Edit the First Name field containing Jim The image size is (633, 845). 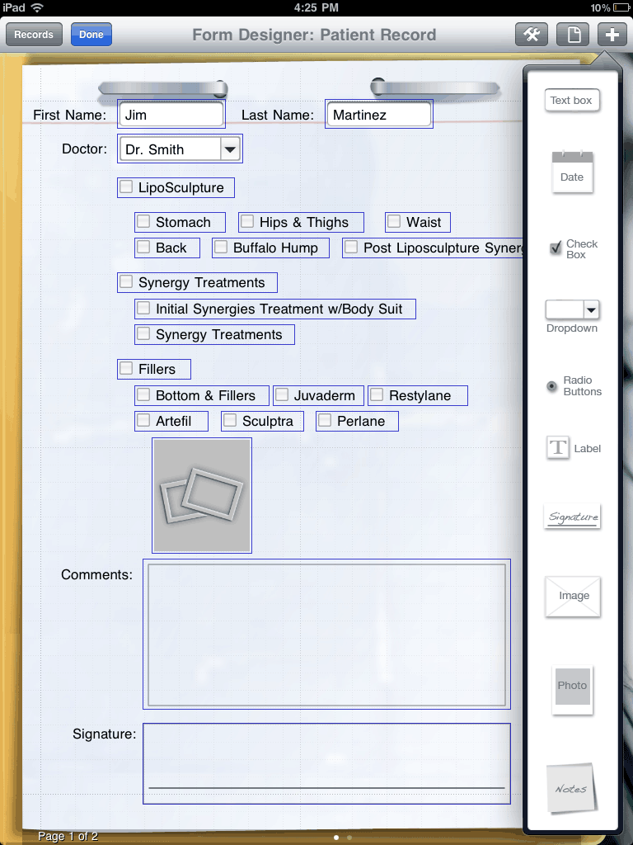tap(171, 114)
